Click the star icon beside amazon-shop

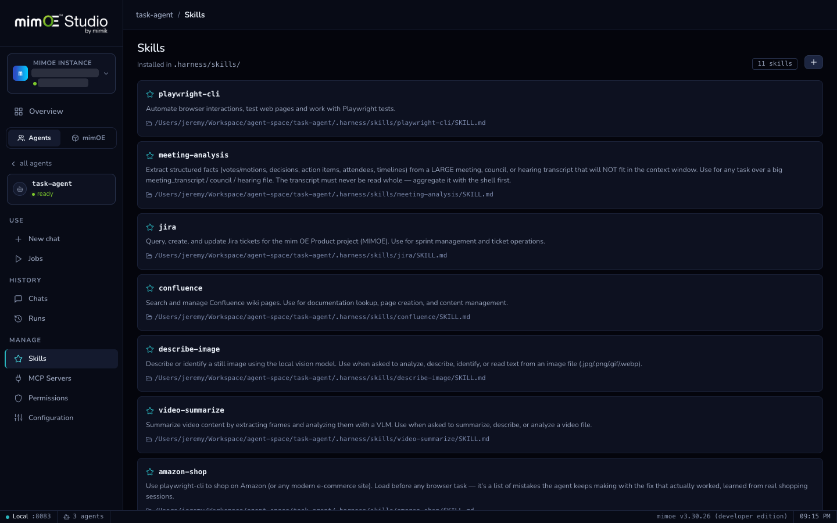(x=150, y=472)
